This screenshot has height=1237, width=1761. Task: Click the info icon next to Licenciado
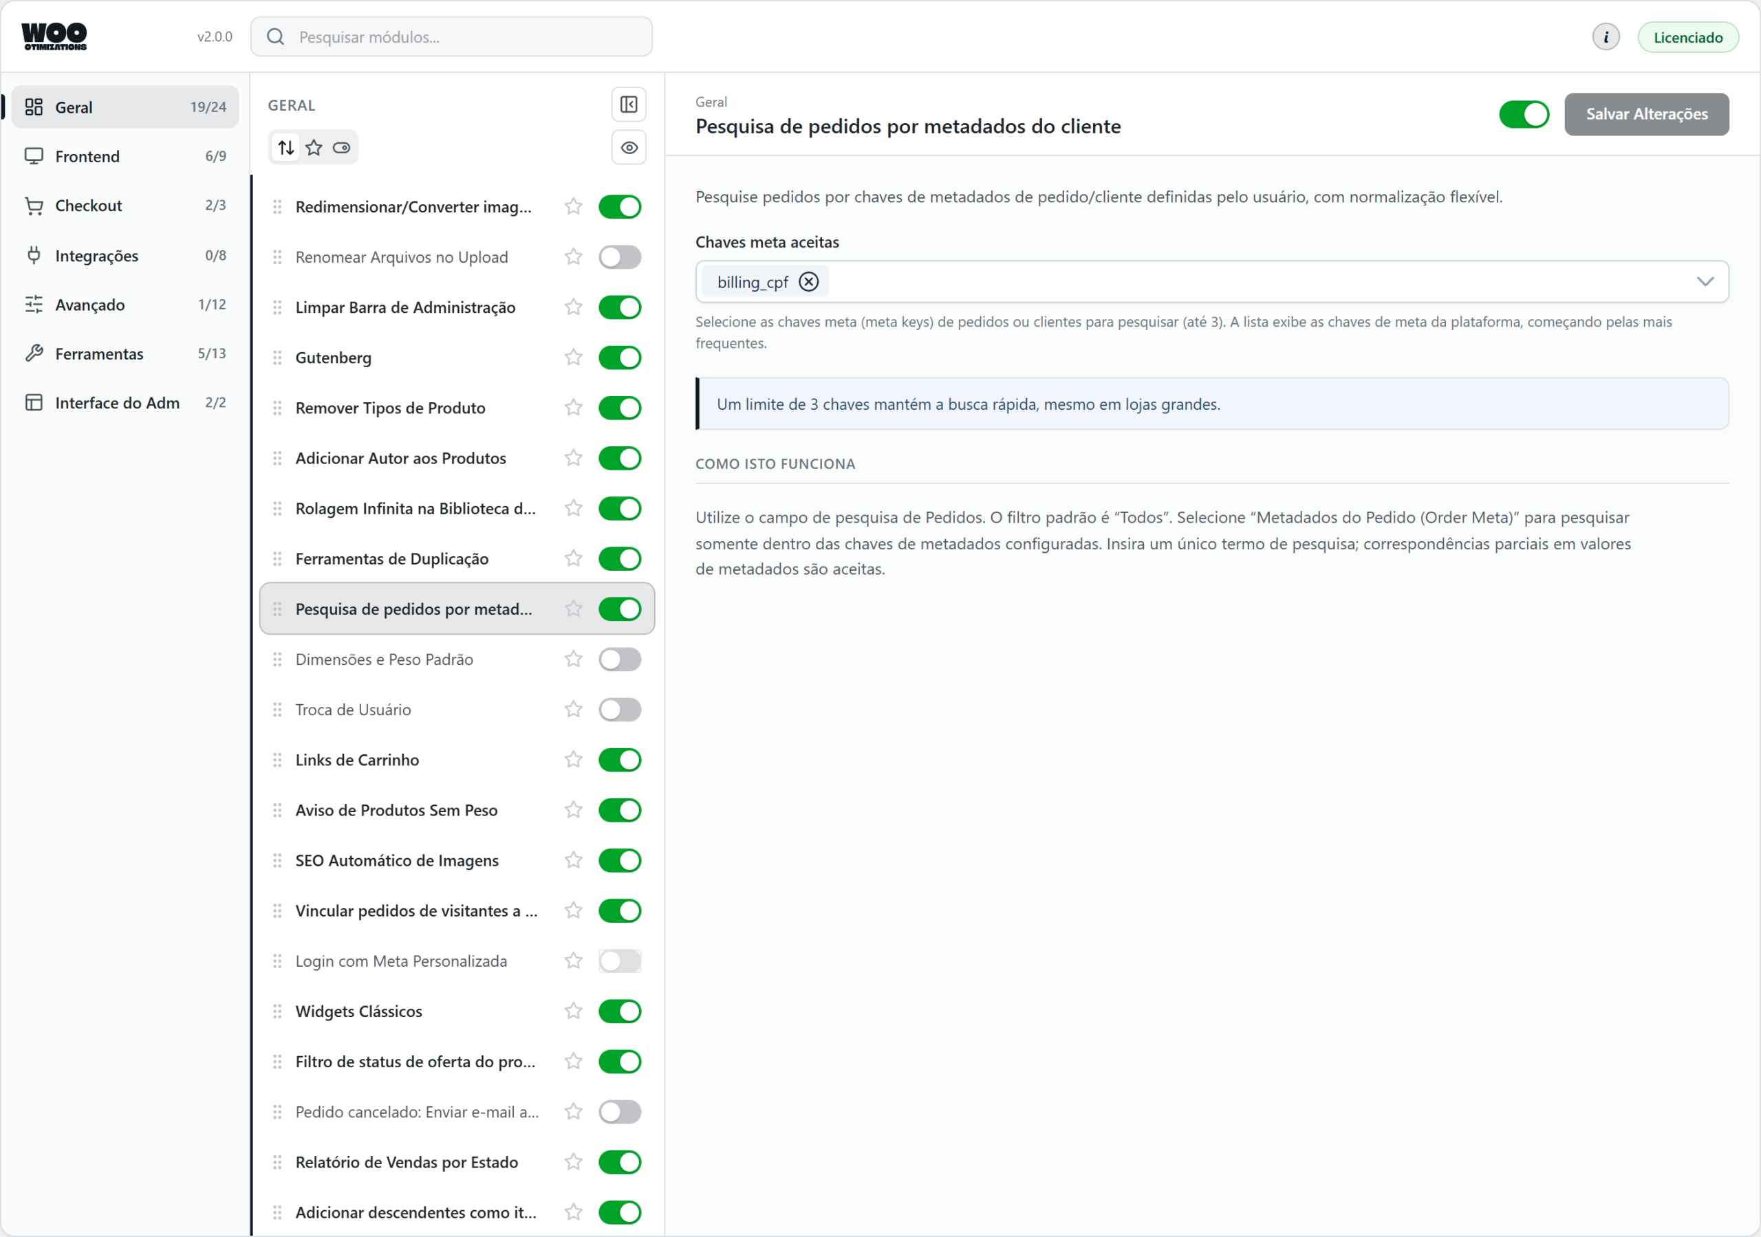coord(1606,37)
